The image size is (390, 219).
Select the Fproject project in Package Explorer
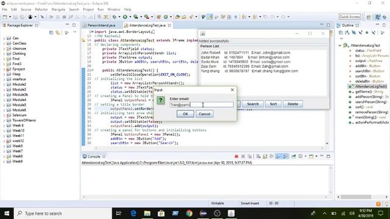(19, 69)
